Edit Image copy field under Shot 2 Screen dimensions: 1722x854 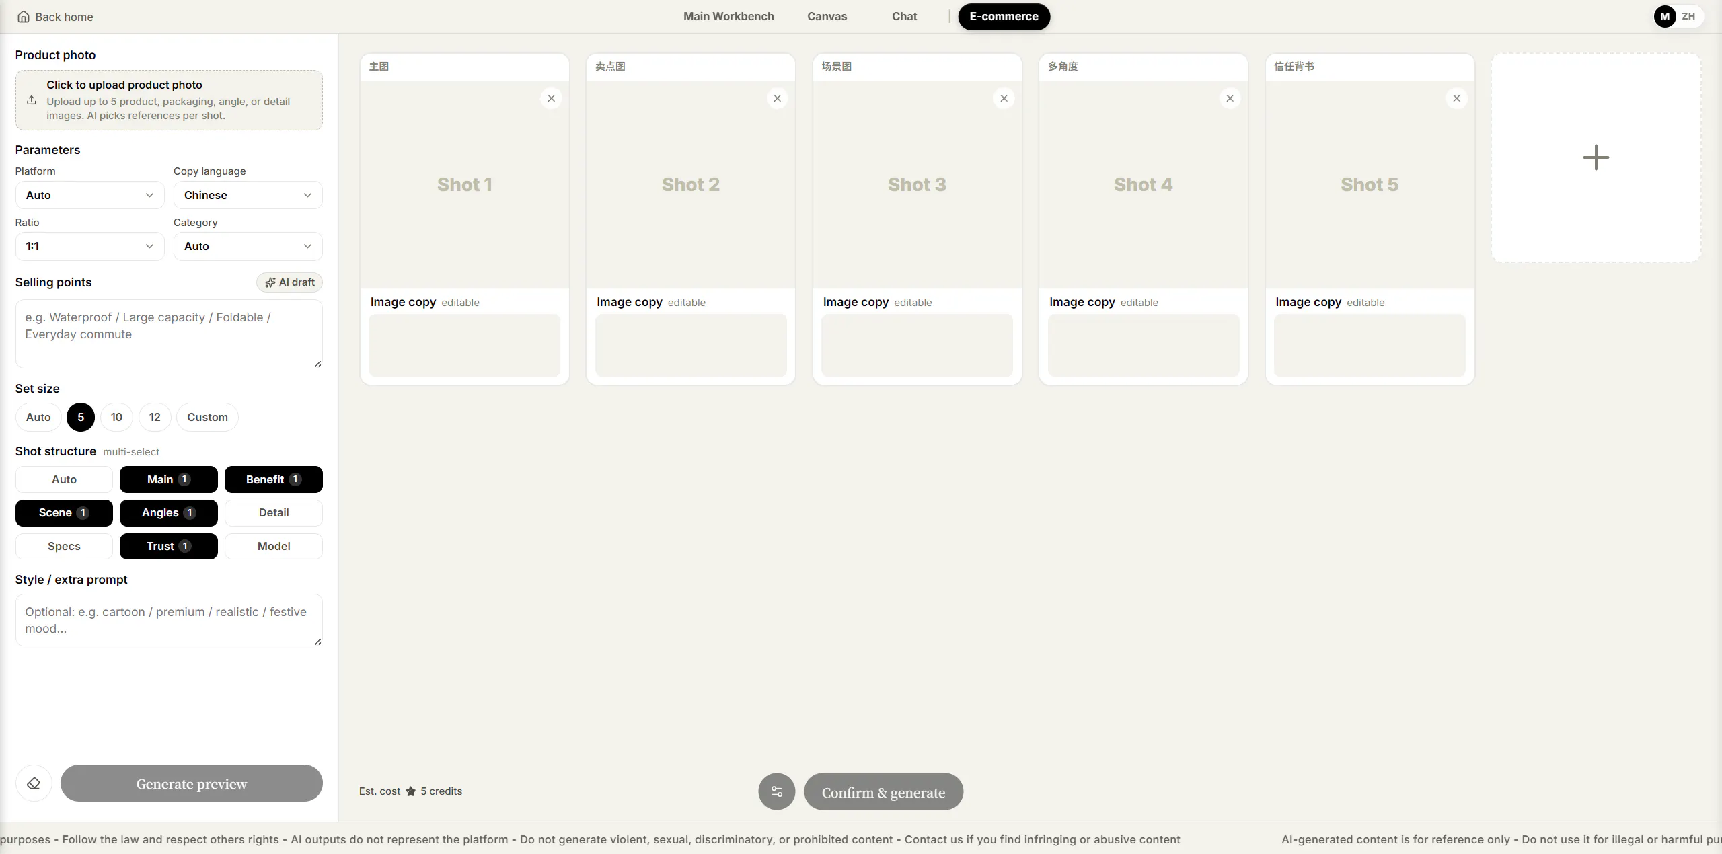[691, 346]
